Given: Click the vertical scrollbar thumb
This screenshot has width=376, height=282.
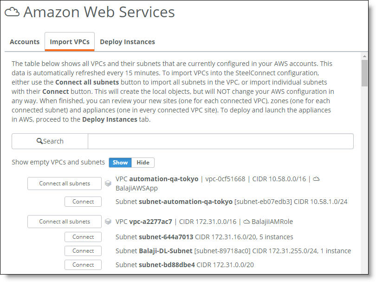Looking at the screenshot, I should click(x=364, y=73).
